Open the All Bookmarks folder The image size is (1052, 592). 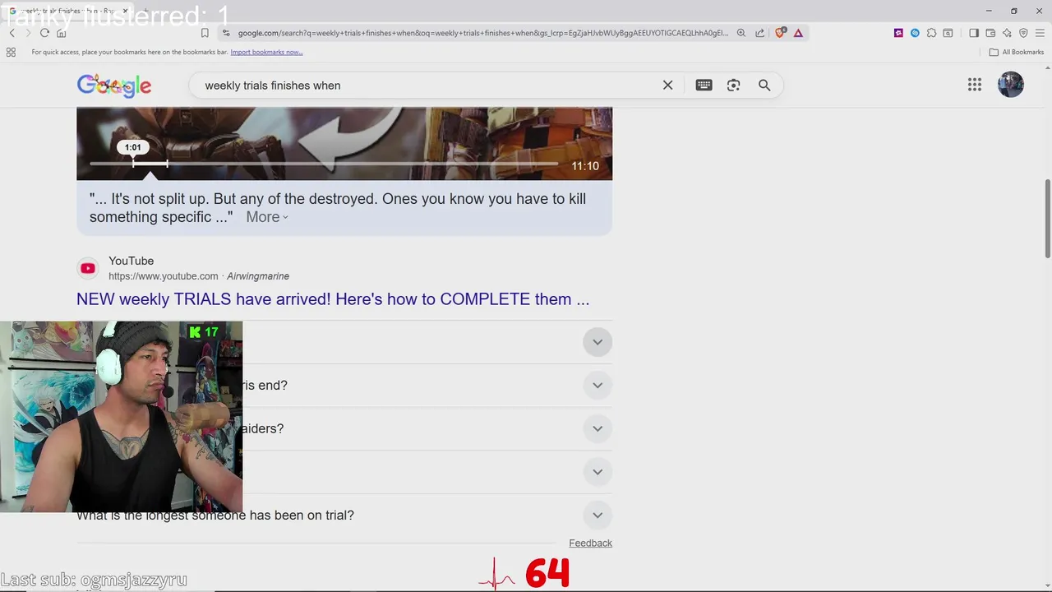1017,52
